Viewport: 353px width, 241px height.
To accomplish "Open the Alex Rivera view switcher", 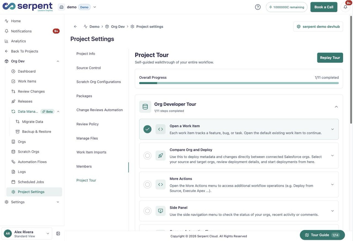I will point(27,234).
